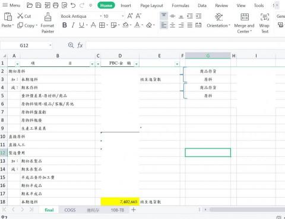Align text to the right
This screenshot has width=285, height=219.
(181, 25)
